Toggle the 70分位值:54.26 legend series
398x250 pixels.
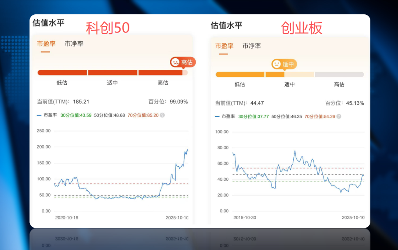(x=320, y=116)
